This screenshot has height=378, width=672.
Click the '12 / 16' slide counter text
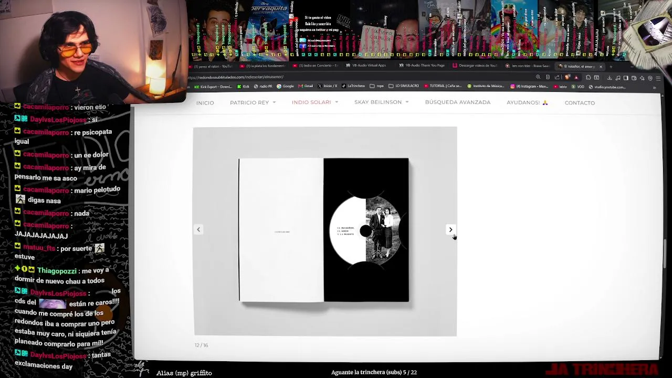tap(202, 345)
